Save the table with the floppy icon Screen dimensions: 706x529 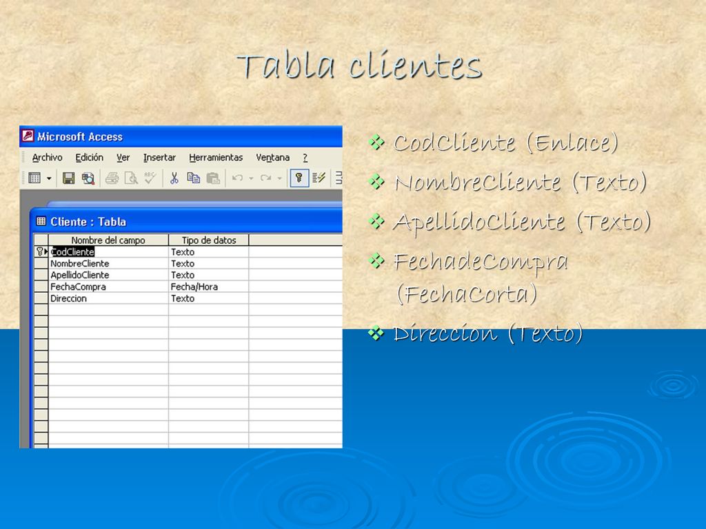pos(68,178)
